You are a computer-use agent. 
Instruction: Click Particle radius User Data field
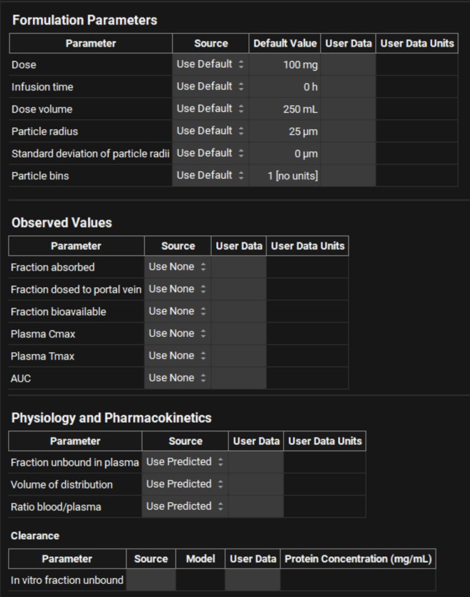348,131
